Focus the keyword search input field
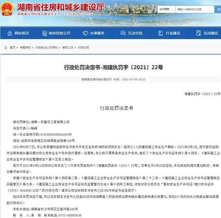221x218 pixels. pos(195,9)
